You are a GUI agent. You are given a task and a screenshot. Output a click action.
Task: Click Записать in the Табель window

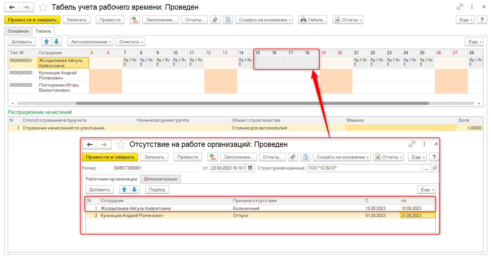pyautogui.click(x=77, y=20)
